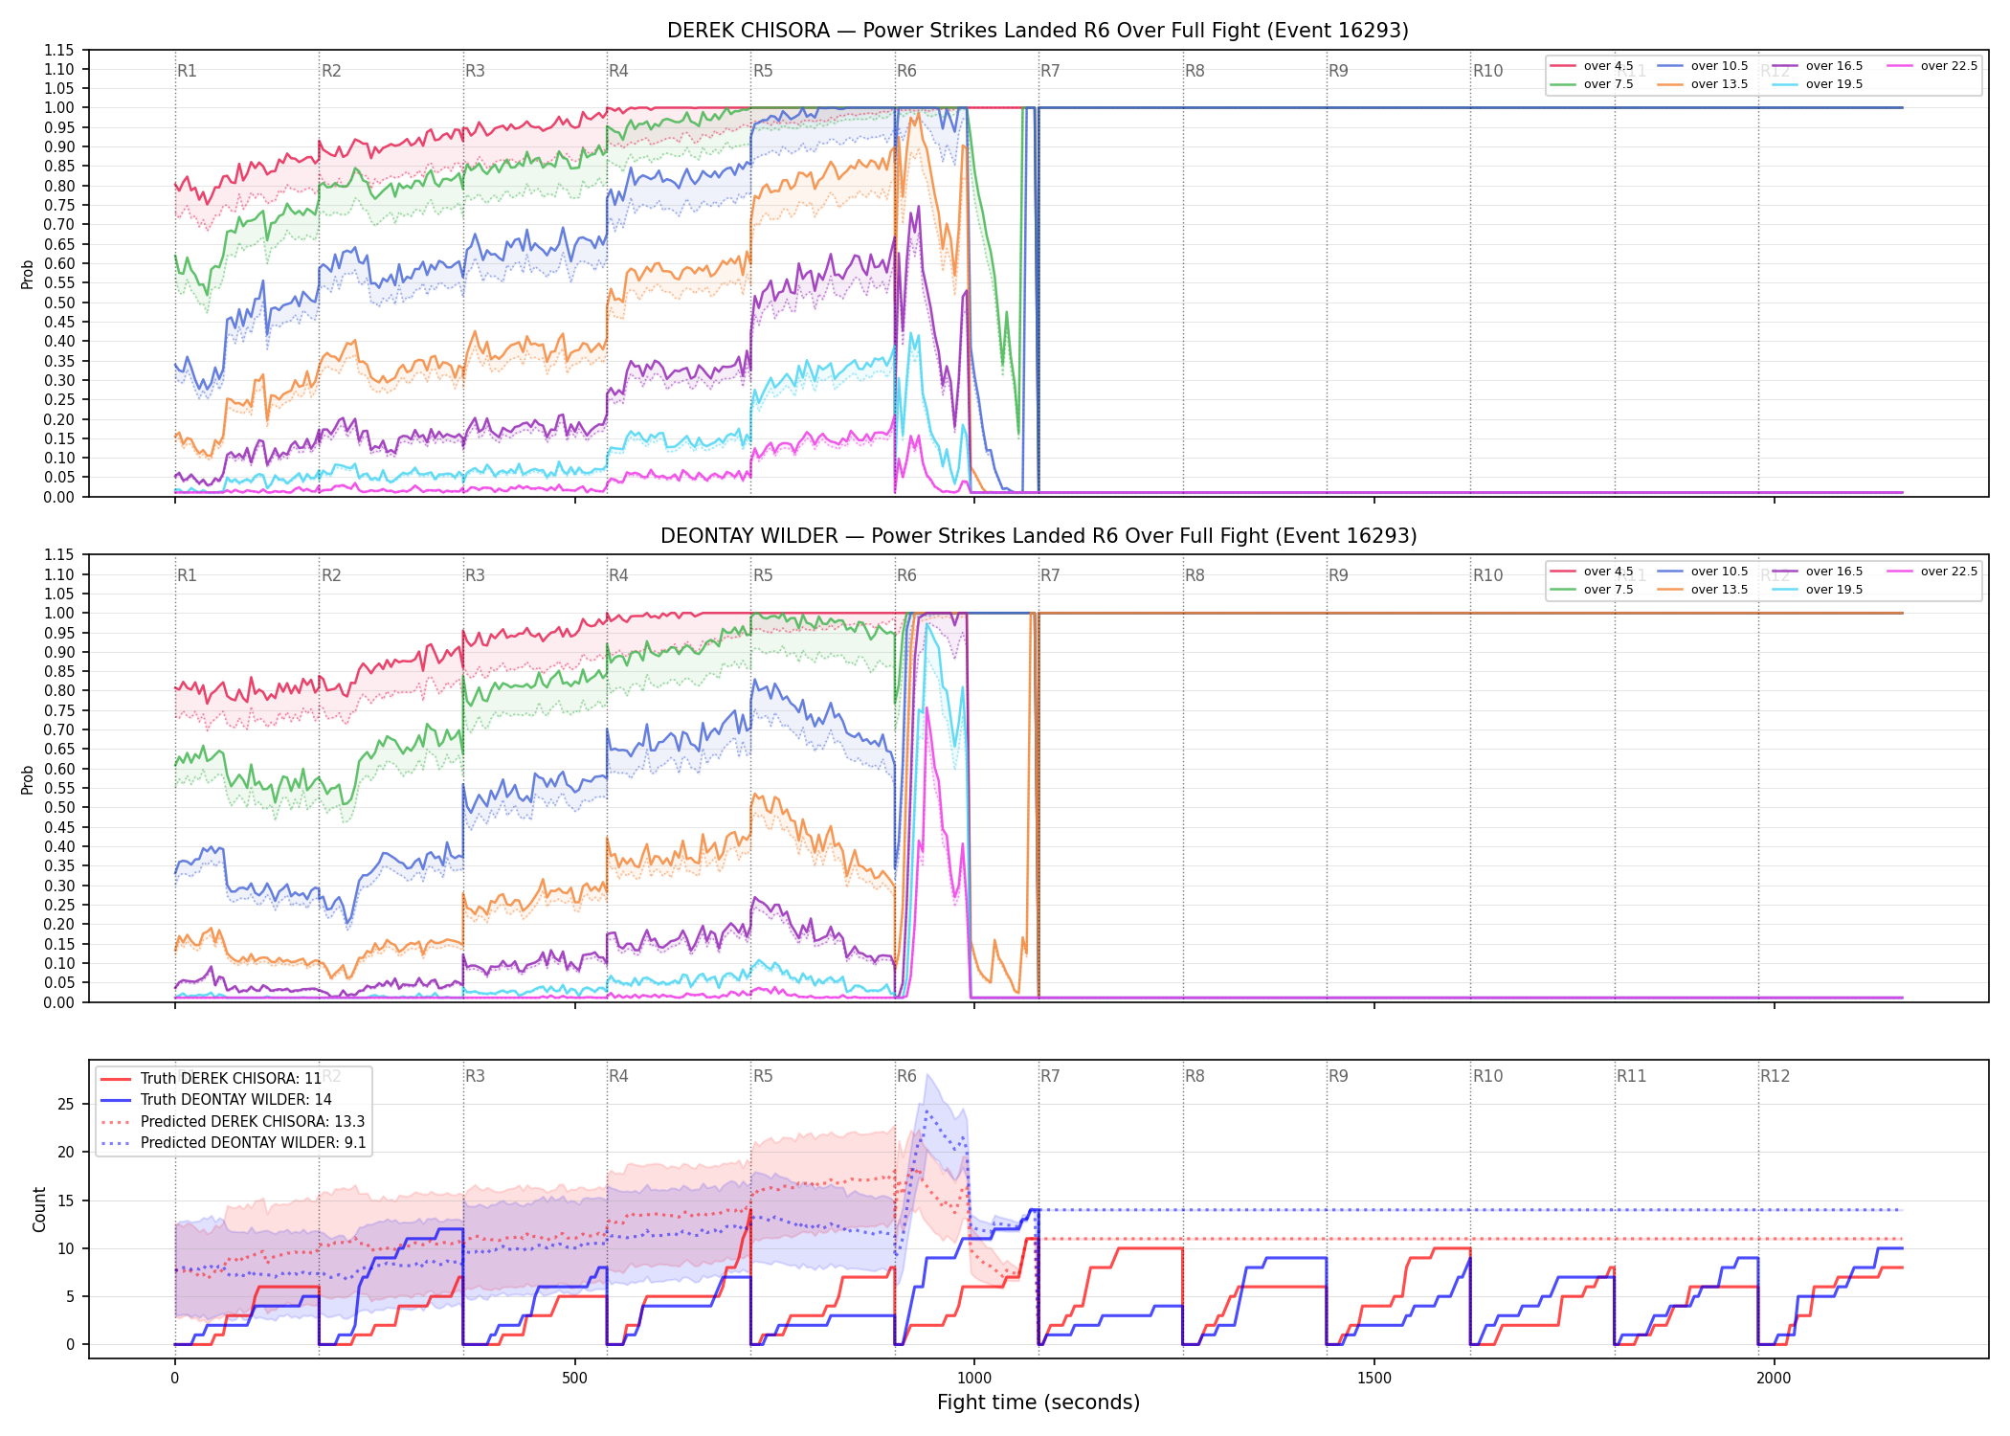Click the DEREK CHISORA chart title

pos(1038,31)
